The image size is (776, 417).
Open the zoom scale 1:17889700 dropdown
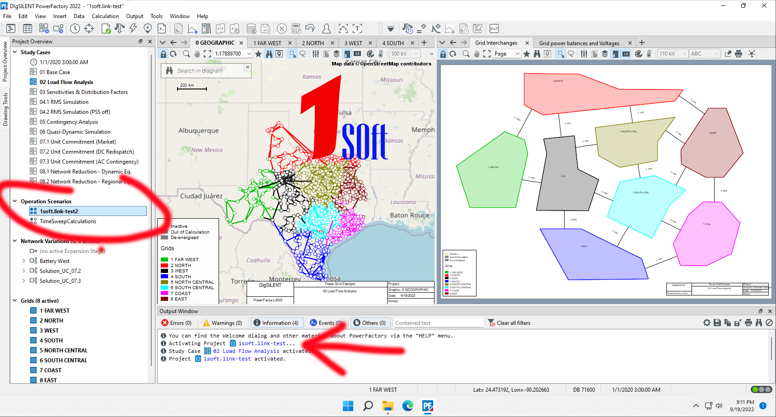tap(249, 54)
